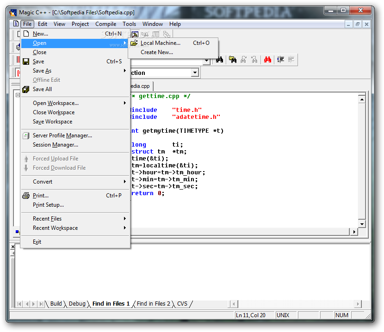Switch to the Debug output tab
Screen dimensions: 384x332
[x=77, y=304]
